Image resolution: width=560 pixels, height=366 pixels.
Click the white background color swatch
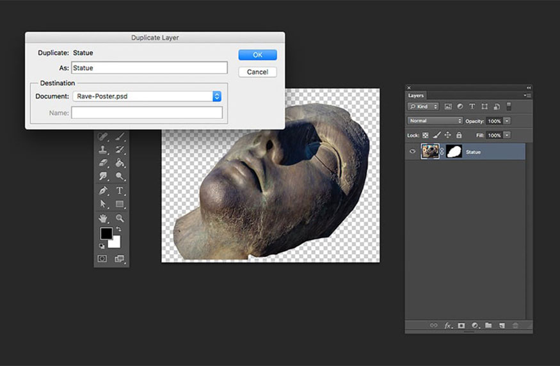(116, 243)
